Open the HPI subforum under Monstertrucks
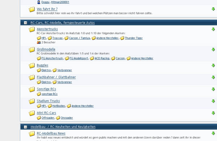This screenshot has height=141, width=217. tap(44, 38)
